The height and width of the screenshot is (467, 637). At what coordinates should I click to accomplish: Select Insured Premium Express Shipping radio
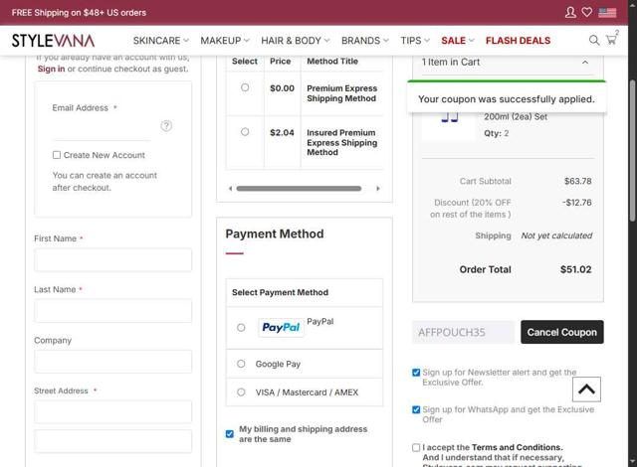(245, 132)
